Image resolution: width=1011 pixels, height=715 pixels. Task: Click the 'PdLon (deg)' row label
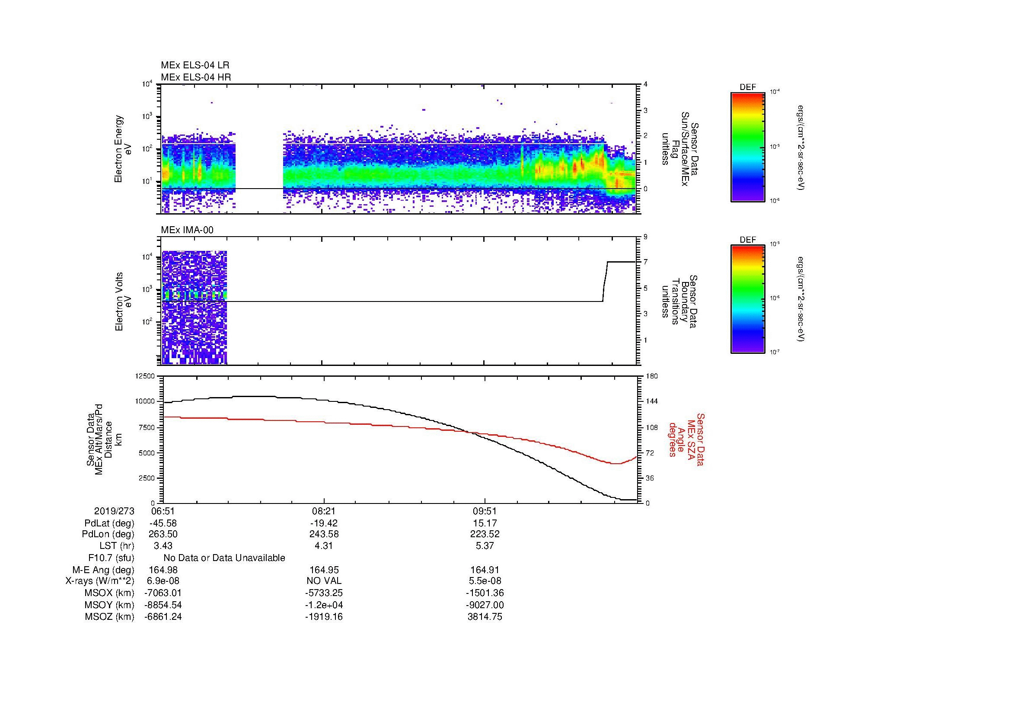pyautogui.click(x=108, y=534)
